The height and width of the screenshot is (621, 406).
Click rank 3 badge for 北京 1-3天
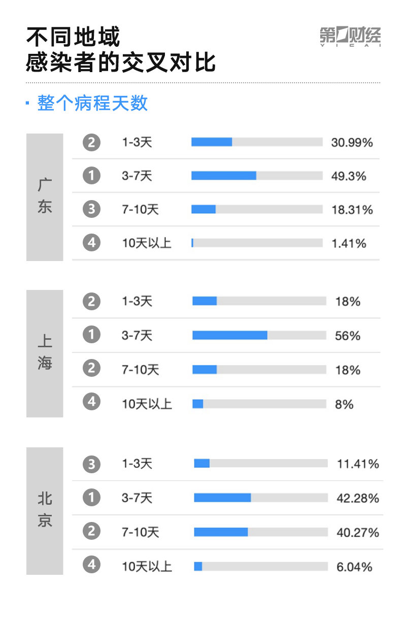91,464
